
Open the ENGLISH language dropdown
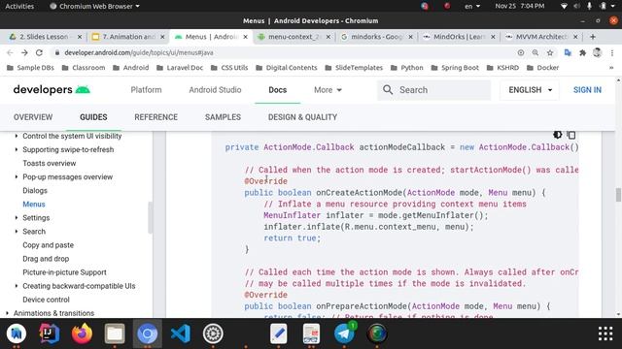coord(530,90)
